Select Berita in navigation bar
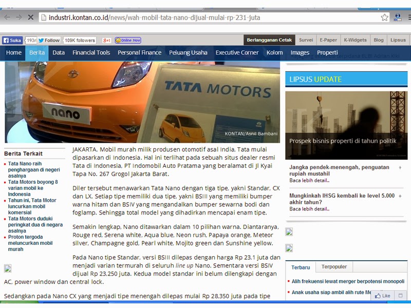Screen dimensions: 411x308 click(37, 53)
